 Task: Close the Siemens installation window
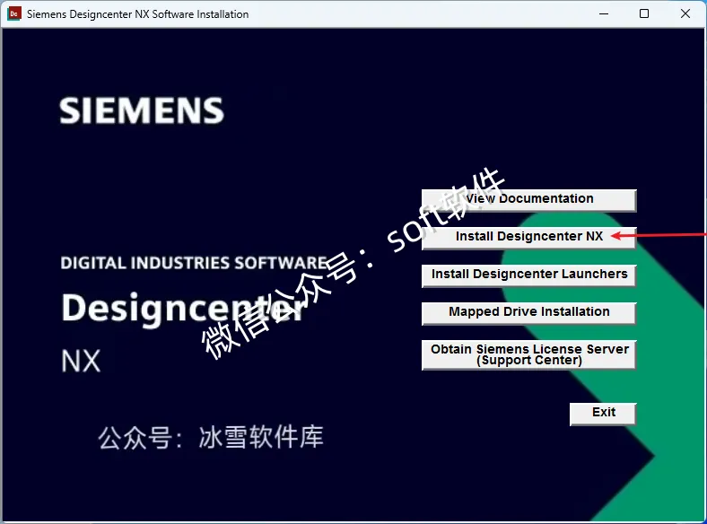tap(685, 13)
